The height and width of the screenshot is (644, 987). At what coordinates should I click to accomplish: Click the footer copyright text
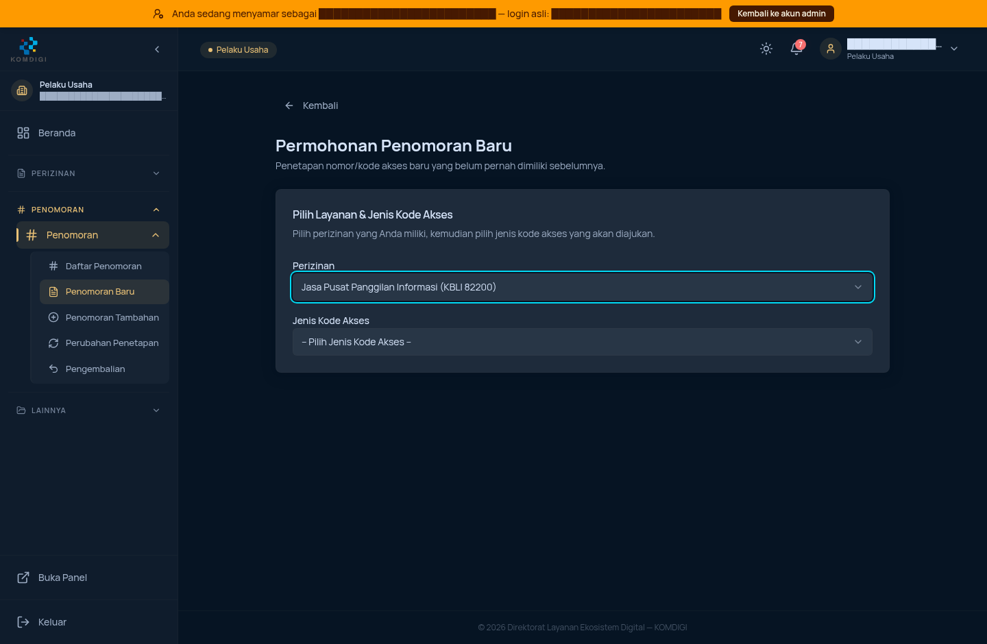583,628
